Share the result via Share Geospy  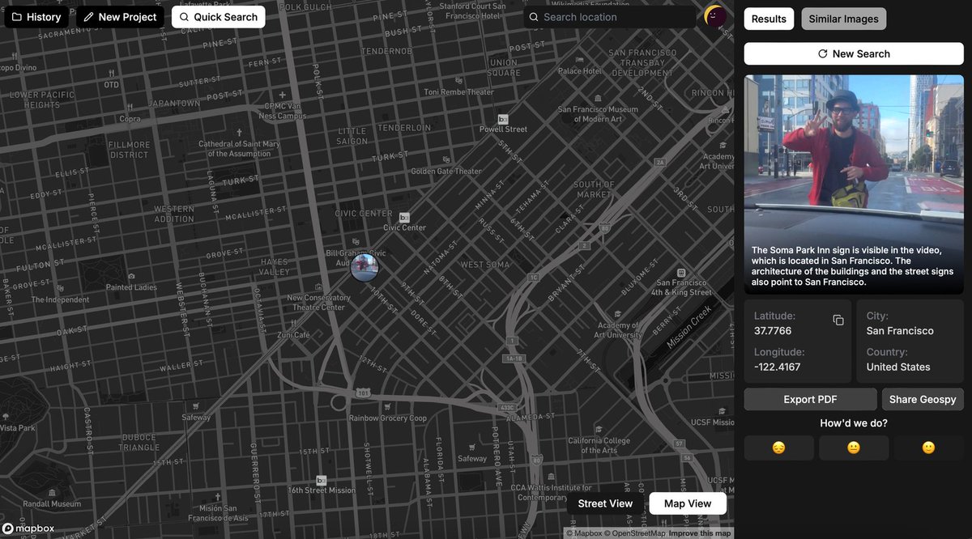[922, 398]
